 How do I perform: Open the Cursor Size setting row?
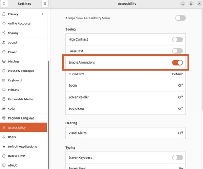[125, 74]
